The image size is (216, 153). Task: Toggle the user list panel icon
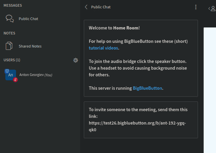point(212,9)
